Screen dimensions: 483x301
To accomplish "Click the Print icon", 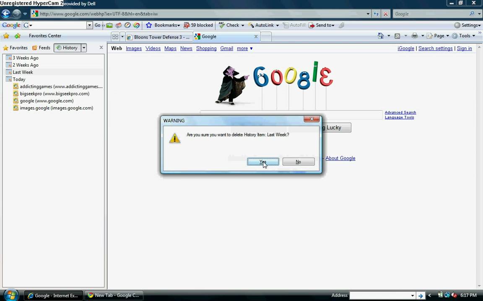I will tap(415, 36).
